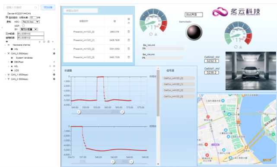
Task: Click the CellVol1_mV value box 3238.2
Action: pos(212,72)
